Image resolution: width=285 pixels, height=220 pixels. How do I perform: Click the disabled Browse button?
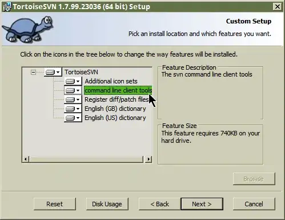point(254,179)
